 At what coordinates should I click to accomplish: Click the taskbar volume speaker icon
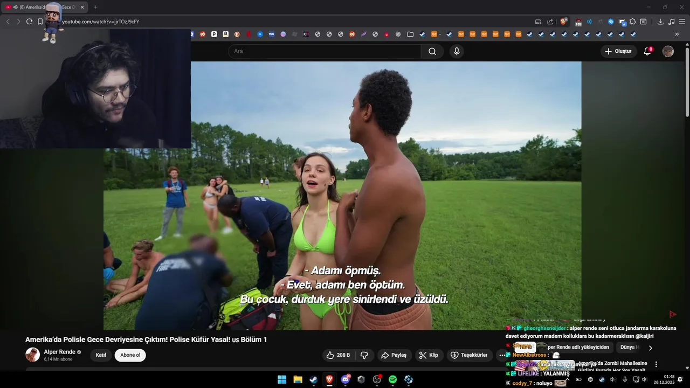click(644, 379)
